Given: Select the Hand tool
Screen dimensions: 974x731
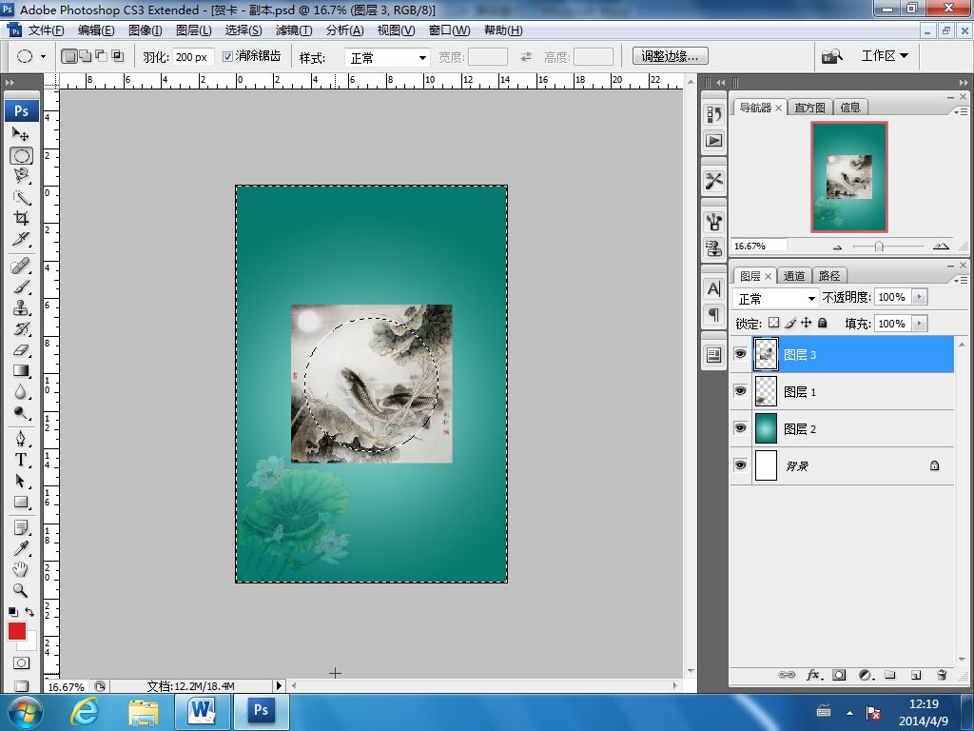Looking at the screenshot, I should (x=21, y=569).
